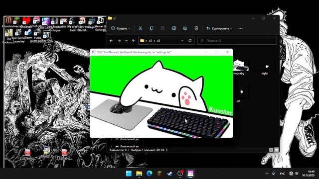
Task: Open Minecraft block icon on the taskbar
Action: [x=159, y=174]
